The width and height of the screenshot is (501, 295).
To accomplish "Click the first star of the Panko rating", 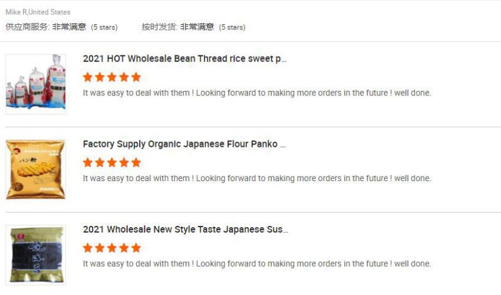I will 88,162.
